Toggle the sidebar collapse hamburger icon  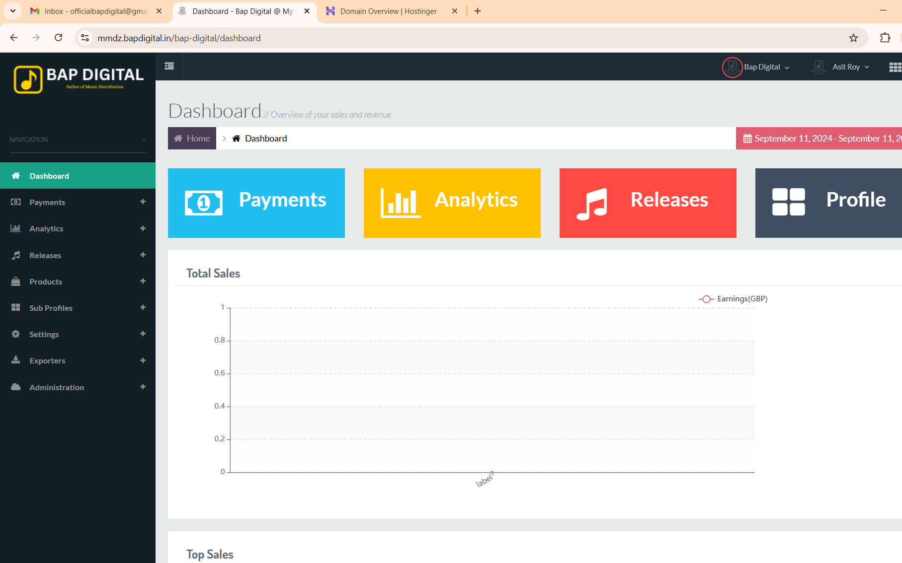(169, 66)
